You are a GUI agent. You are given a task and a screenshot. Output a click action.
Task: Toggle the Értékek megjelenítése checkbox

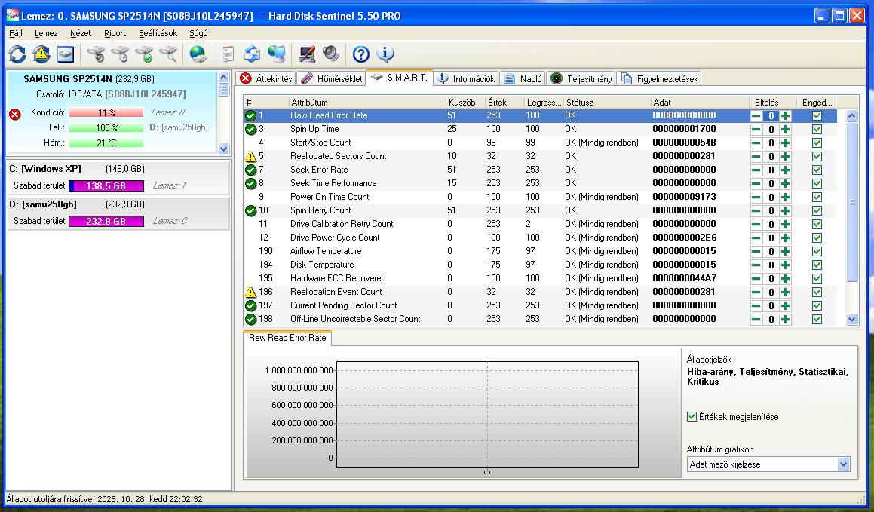tap(692, 416)
